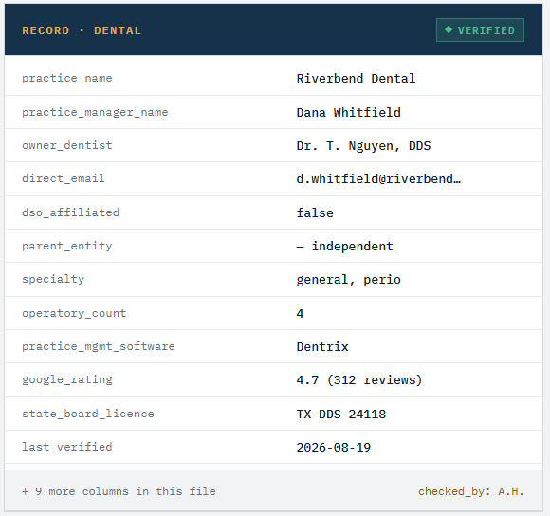This screenshot has width=550, height=516.
Task: Click the direct_email field label
Action: point(64,178)
